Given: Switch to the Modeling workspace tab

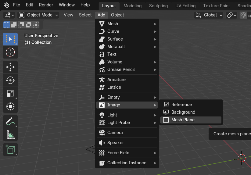Looking at the screenshot, I should click(132, 6).
